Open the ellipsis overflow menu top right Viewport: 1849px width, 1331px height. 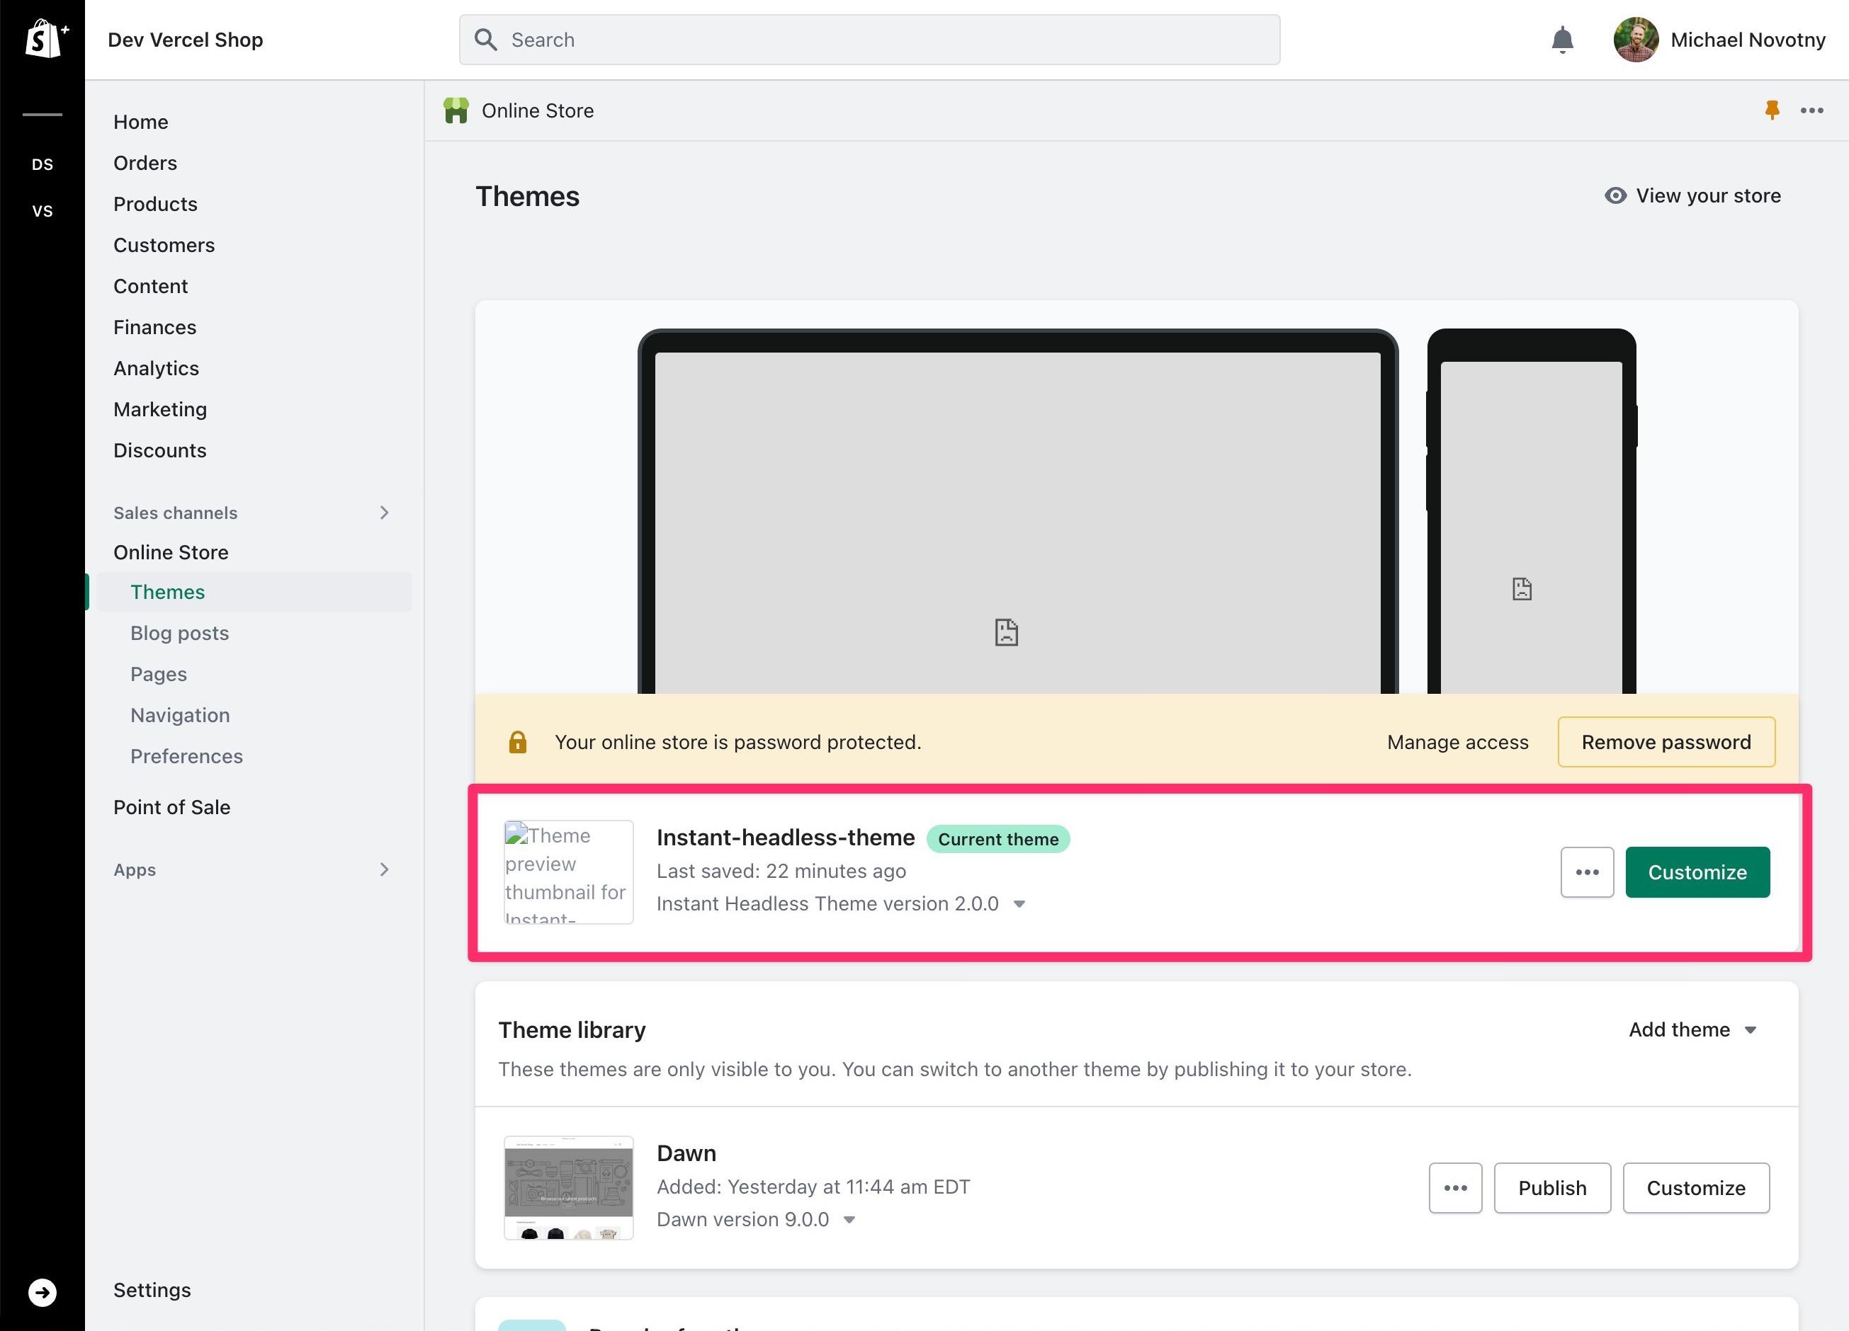1813,110
